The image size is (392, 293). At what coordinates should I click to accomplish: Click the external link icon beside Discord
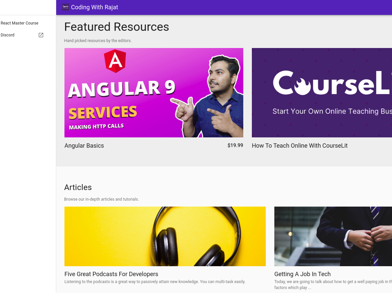tap(41, 35)
